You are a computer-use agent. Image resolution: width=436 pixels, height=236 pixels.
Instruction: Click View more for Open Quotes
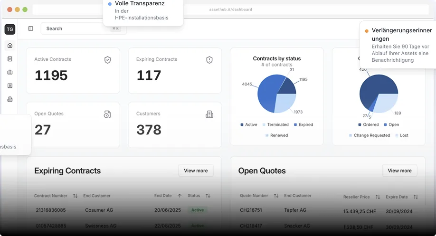tap(399, 170)
